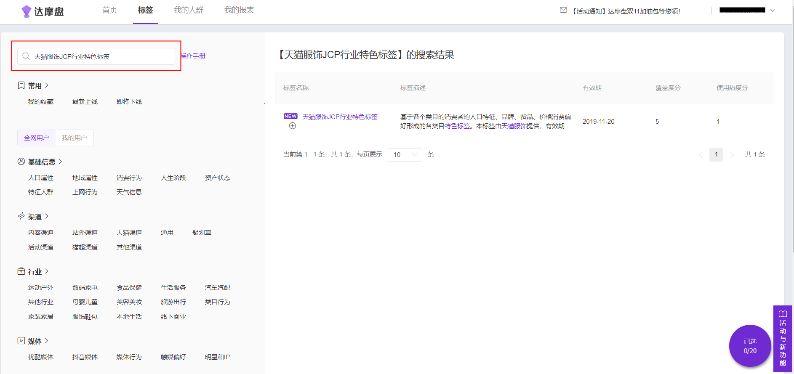Viewport: 794px width, 374px height.
Task: Click the tag search input field
Action: [96, 56]
